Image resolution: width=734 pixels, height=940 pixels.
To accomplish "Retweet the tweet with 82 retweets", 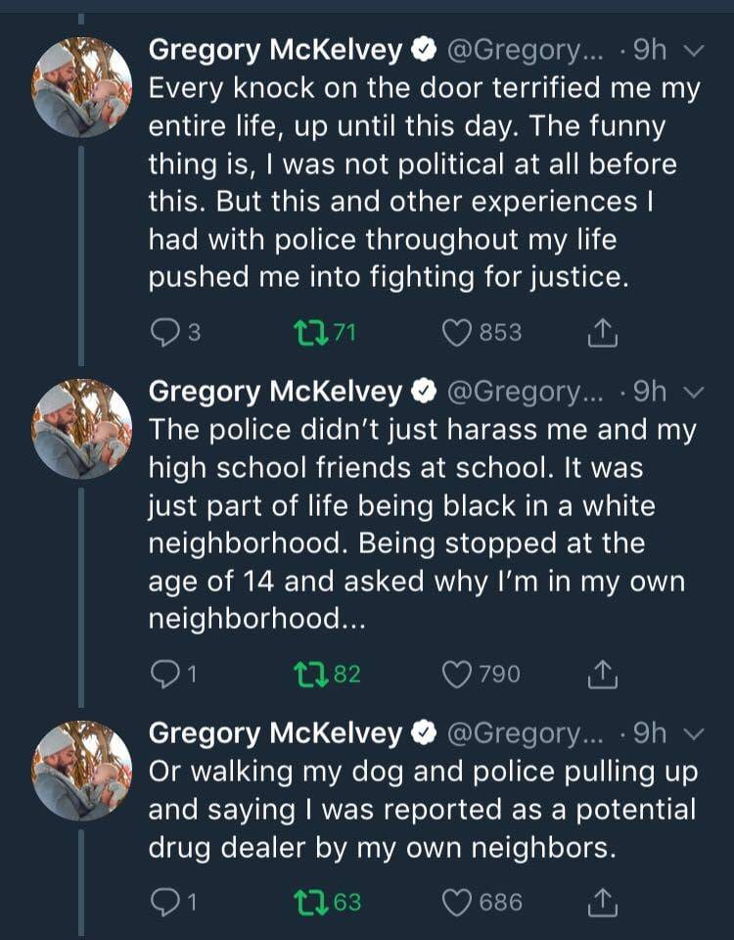I will click(313, 674).
